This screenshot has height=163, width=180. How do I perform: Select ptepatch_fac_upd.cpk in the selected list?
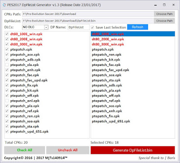(x=133, y=70)
